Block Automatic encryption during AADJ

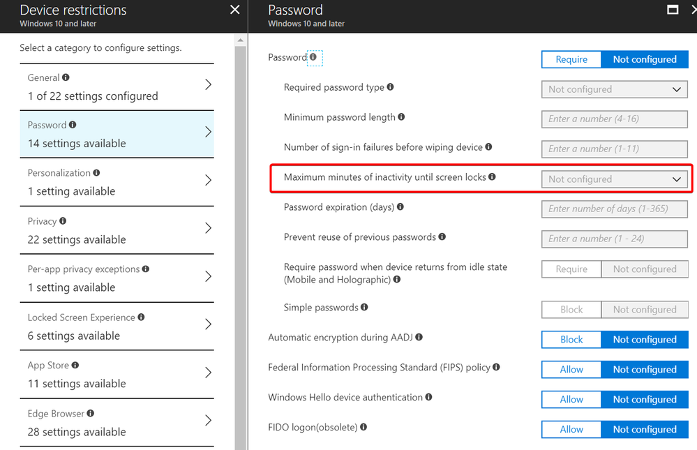click(x=571, y=340)
